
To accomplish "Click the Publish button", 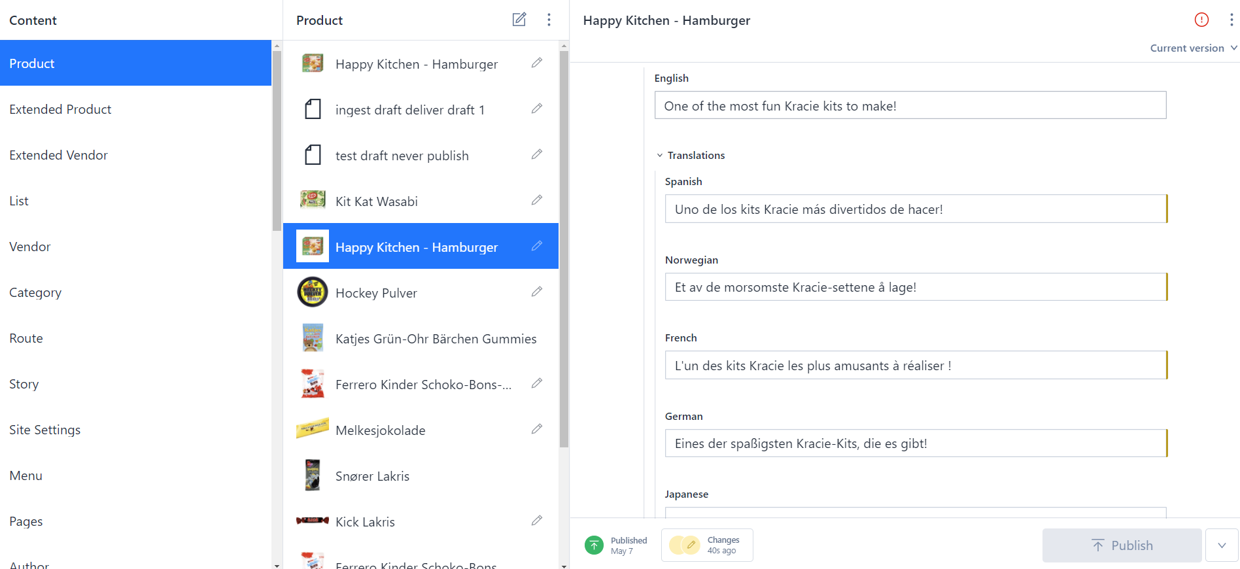I will click(1122, 545).
